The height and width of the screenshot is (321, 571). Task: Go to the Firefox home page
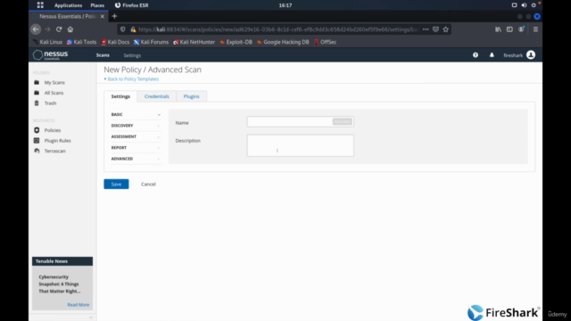click(70, 29)
